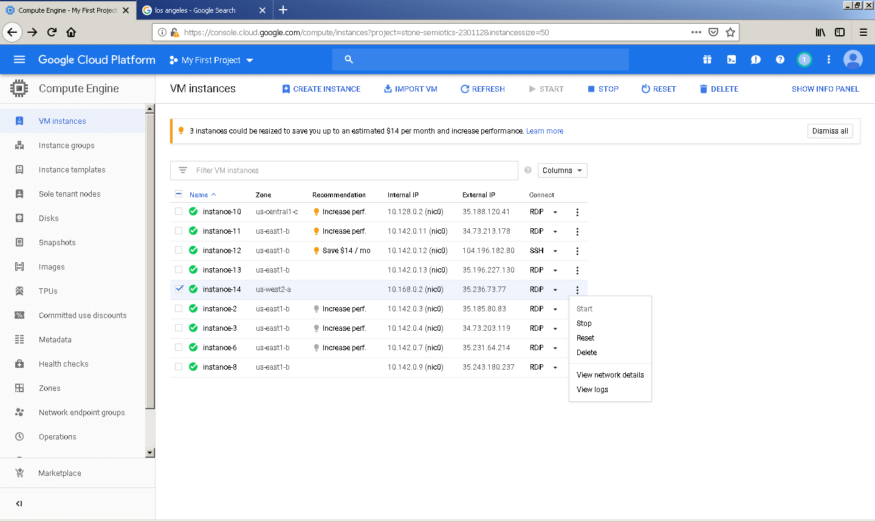Screen dimensions: 875x522
Task: Open the help question mark icon
Action: (x=780, y=59)
